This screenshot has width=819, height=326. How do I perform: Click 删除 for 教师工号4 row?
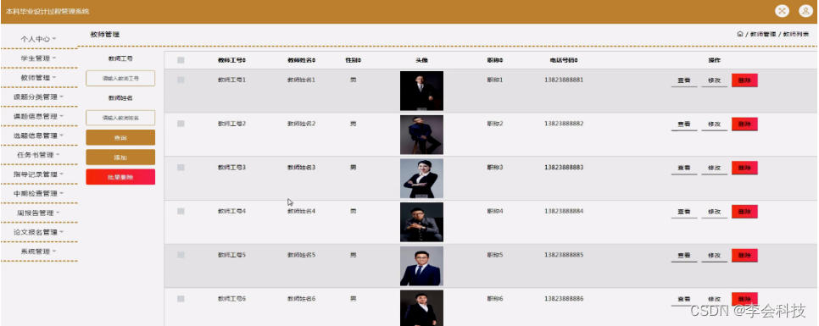[x=745, y=212]
